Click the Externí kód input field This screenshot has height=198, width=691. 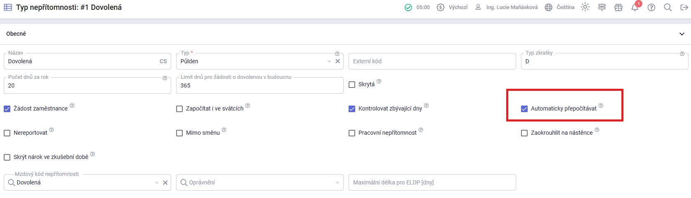click(x=432, y=61)
